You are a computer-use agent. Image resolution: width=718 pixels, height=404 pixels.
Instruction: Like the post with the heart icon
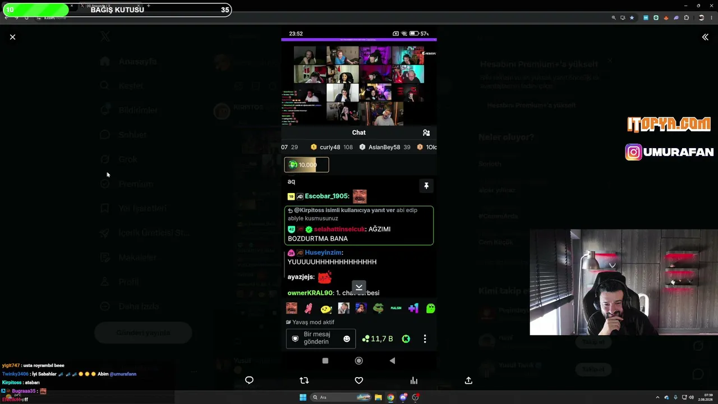359,380
